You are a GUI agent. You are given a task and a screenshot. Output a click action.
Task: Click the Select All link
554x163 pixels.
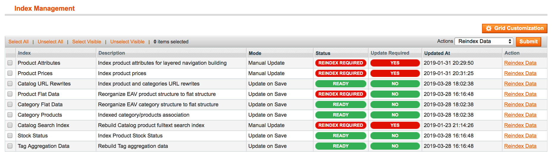18,42
